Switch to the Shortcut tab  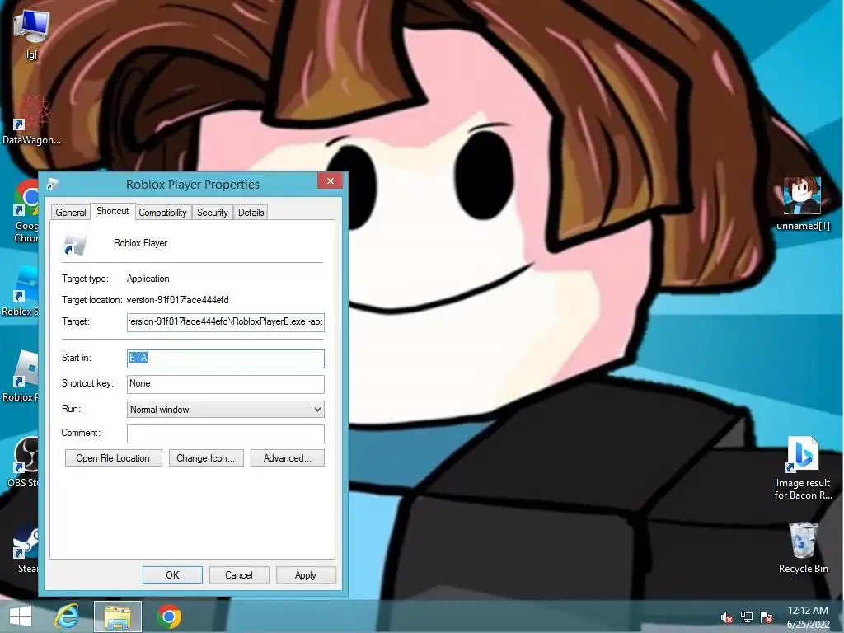(112, 211)
